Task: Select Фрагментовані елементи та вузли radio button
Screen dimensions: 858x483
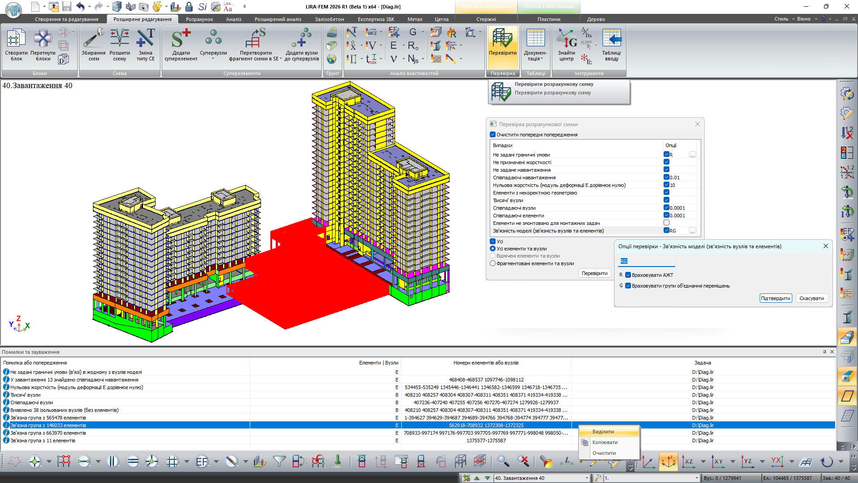Action: [493, 263]
